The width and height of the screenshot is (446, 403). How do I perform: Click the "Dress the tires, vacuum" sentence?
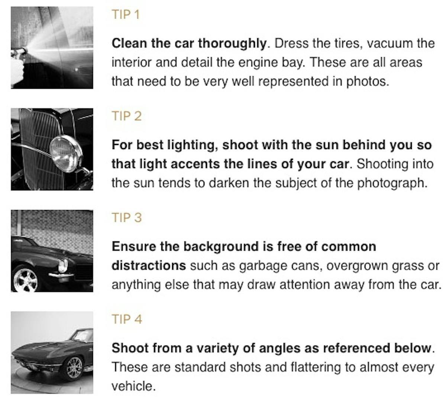point(354,43)
